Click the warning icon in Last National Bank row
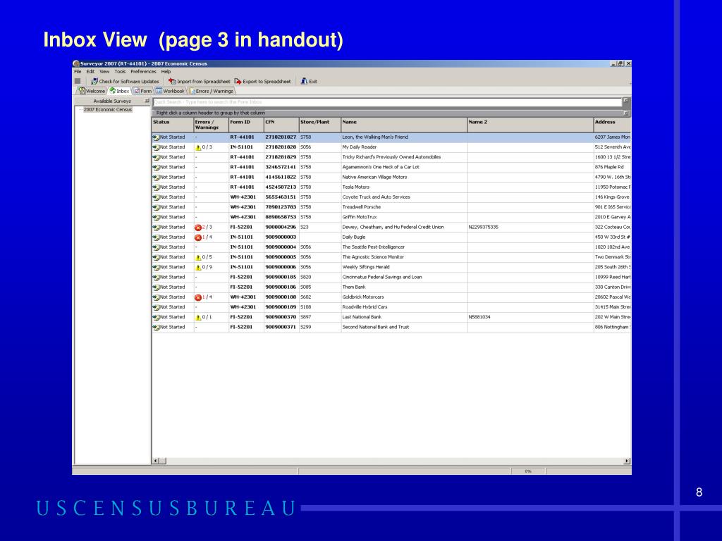 pos(198,318)
